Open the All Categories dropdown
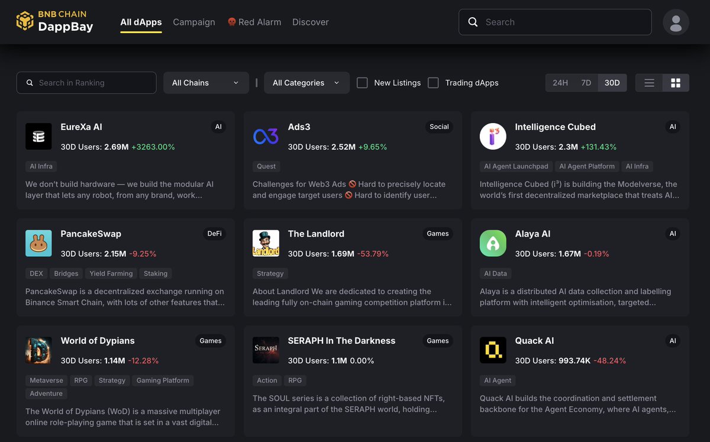710x442 pixels. coord(306,83)
